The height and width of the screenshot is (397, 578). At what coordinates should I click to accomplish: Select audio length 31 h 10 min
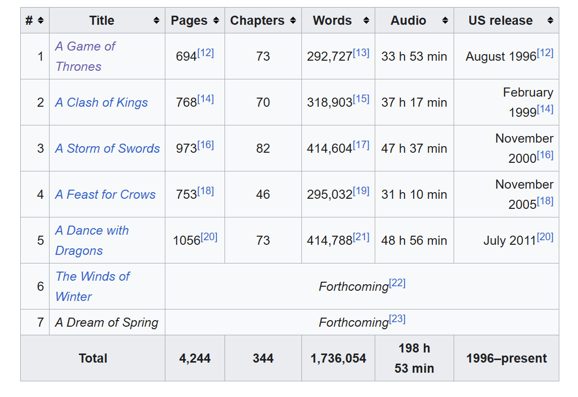click(x=414, y=195)
